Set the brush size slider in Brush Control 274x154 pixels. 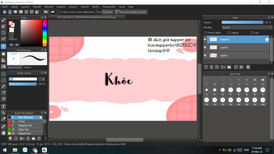(x=23, y=79)
